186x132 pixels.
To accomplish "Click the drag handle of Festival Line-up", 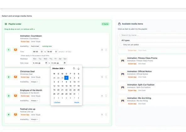I will [x=106, y=114].
